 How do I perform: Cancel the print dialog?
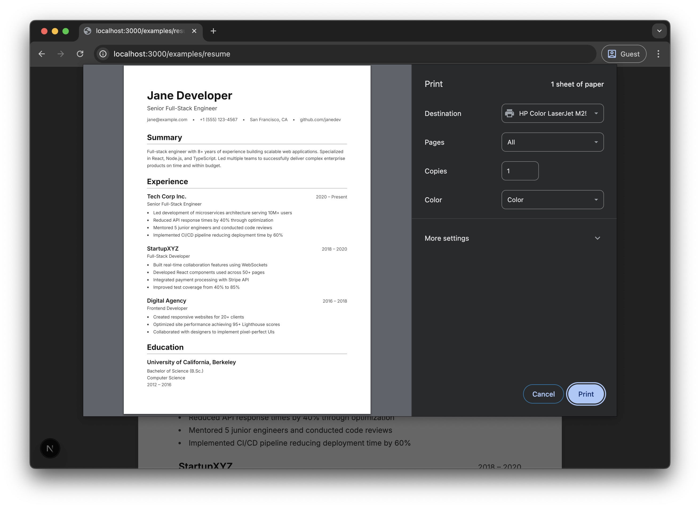pyautogui.click(x=543, y=394)
